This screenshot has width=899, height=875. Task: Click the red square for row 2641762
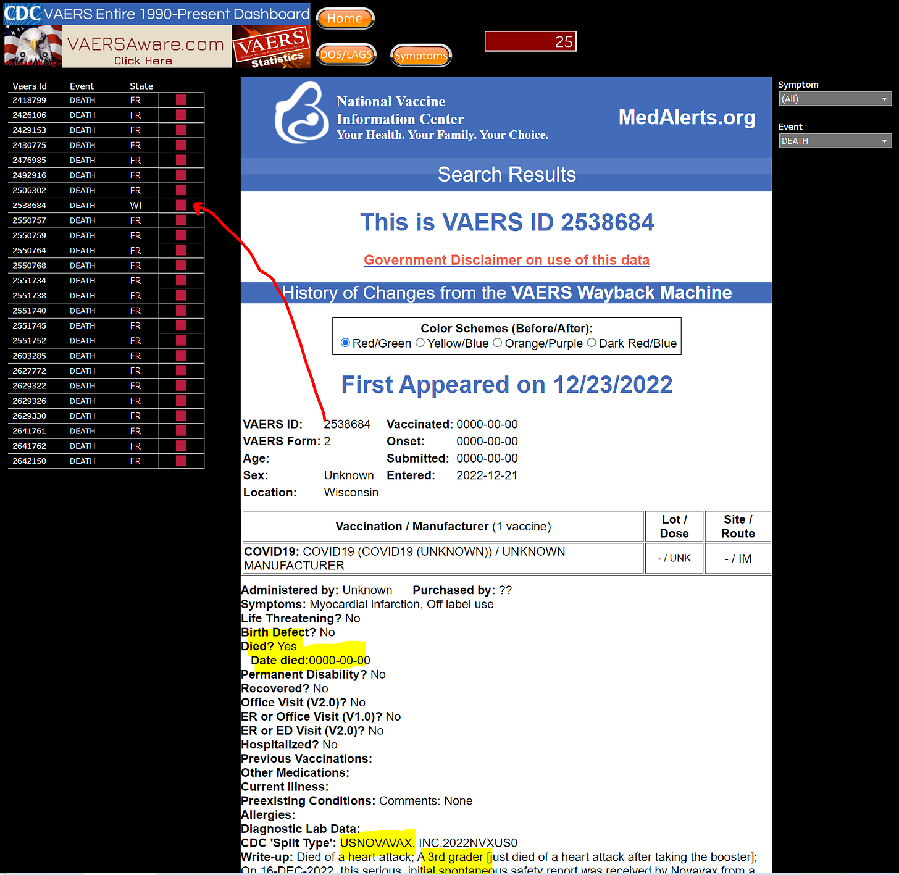click(x=181, y=445)
